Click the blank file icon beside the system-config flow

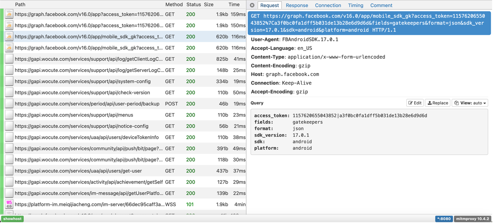(x=9, y=81)
